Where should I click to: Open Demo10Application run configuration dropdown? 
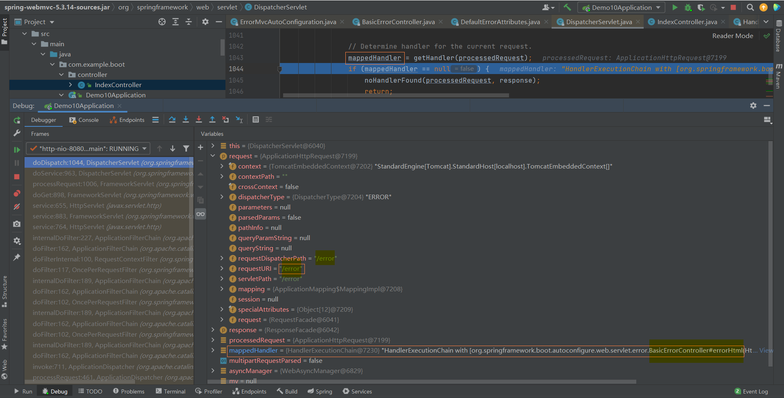[621, 7]
